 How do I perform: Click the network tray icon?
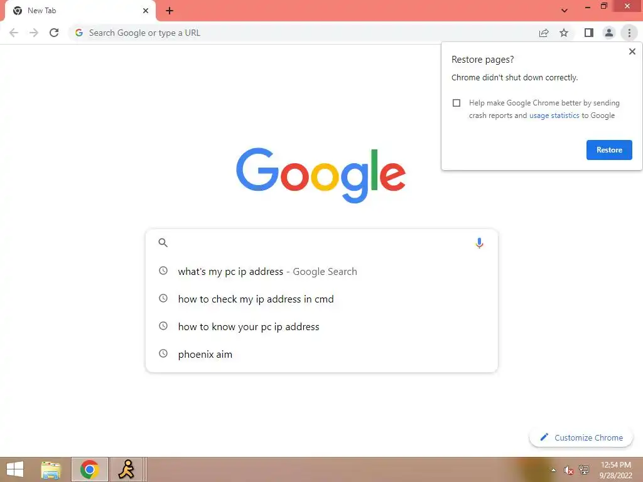coord(584,470)
